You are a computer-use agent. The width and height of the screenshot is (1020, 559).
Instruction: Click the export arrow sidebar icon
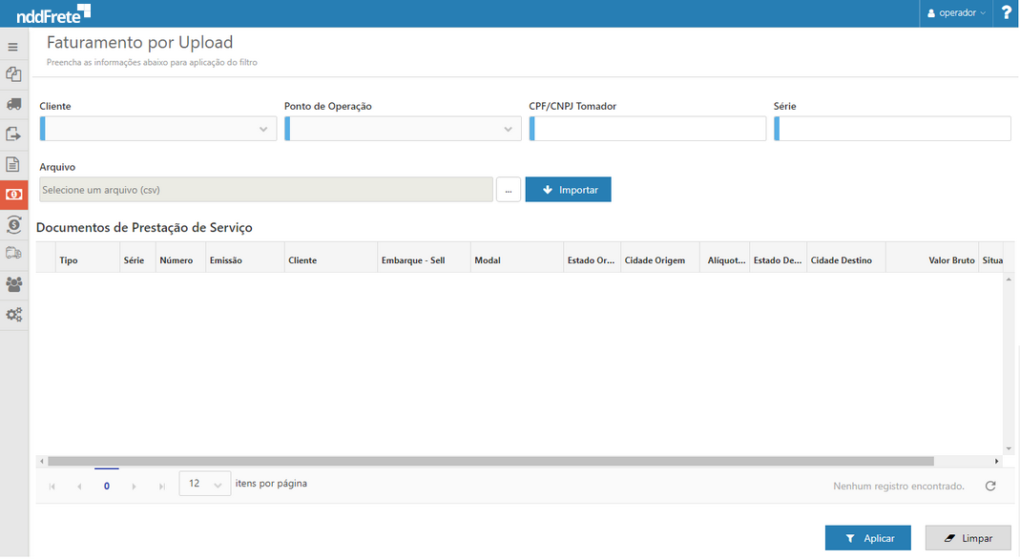pos(13,135)
